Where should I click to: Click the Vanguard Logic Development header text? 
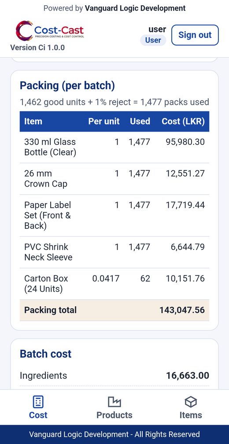click(x=135, y=8)
